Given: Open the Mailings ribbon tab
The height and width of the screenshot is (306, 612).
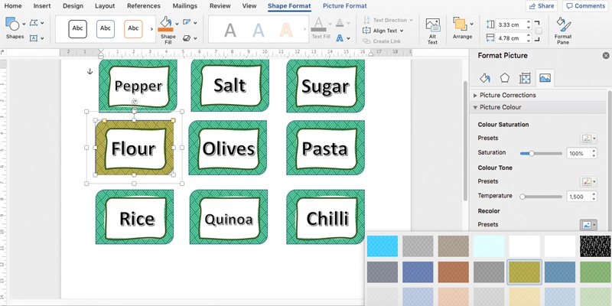Looking at the screenshot, I should pyautogui.click(x=184, y=6).
